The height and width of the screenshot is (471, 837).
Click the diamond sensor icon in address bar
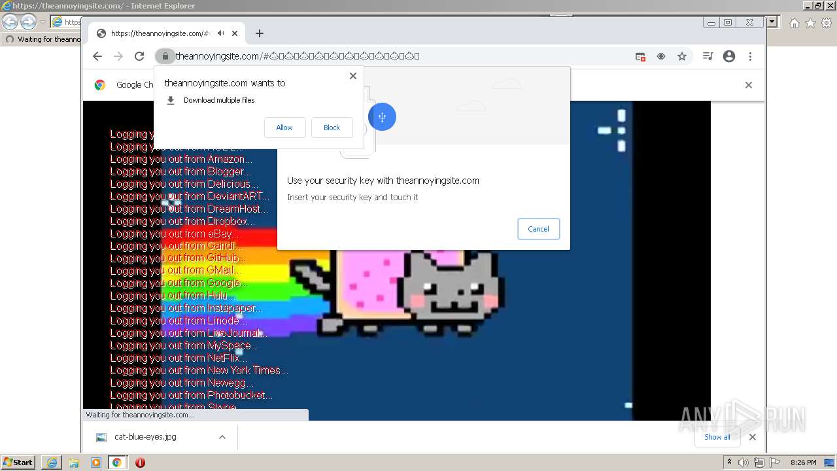point(661,56)
